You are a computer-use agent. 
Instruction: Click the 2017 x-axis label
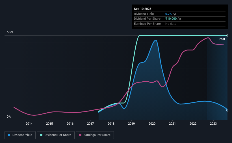[x=90, y=124]
